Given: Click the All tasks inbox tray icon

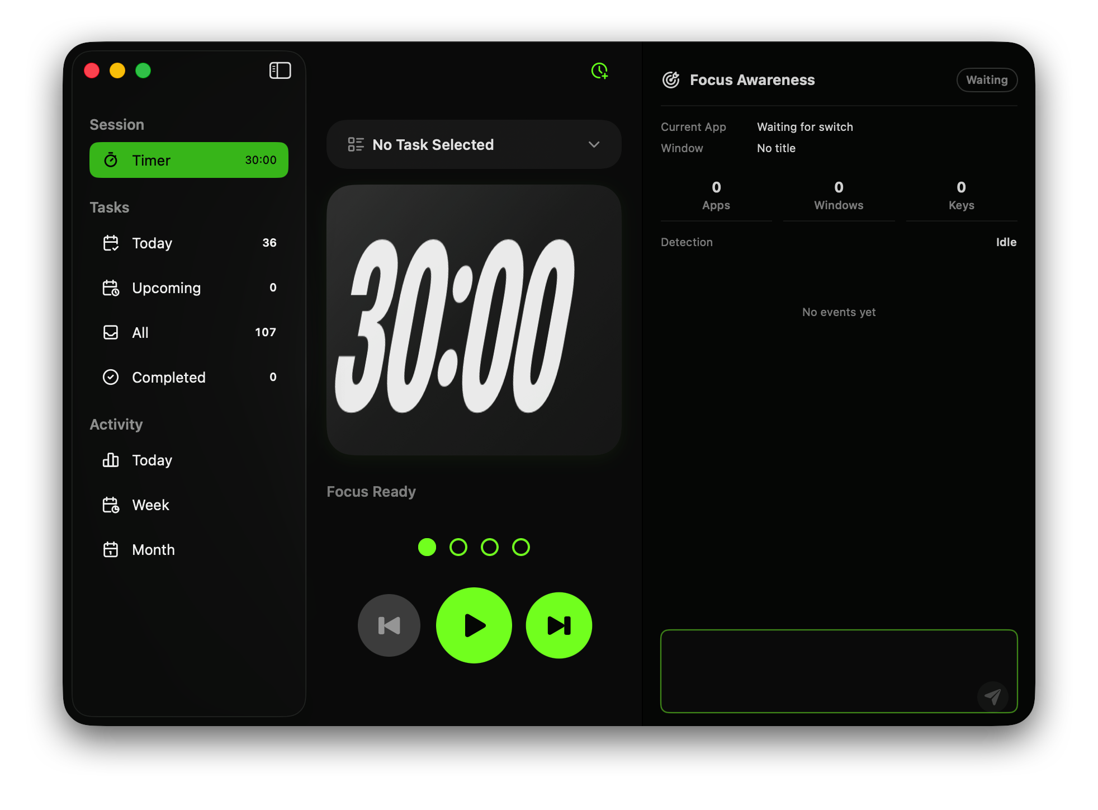Looking at the screenshot, I should [x=111, y=332].
